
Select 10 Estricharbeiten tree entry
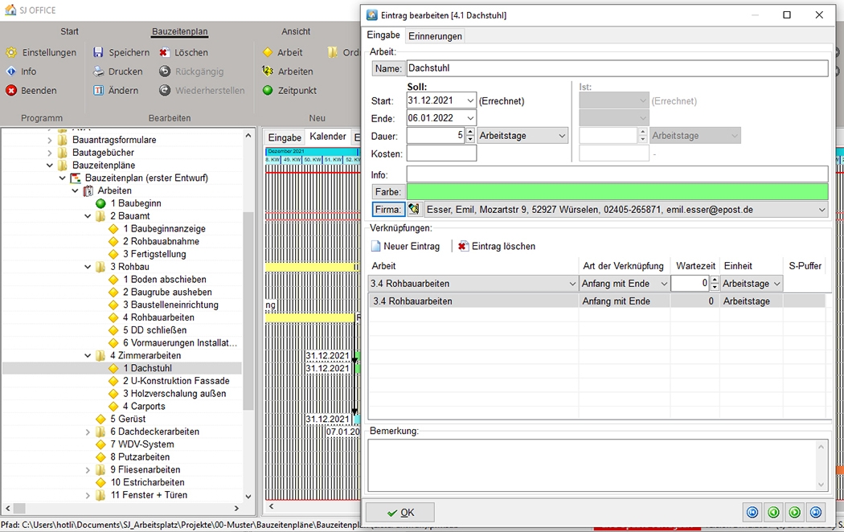(x=147, y=482)
